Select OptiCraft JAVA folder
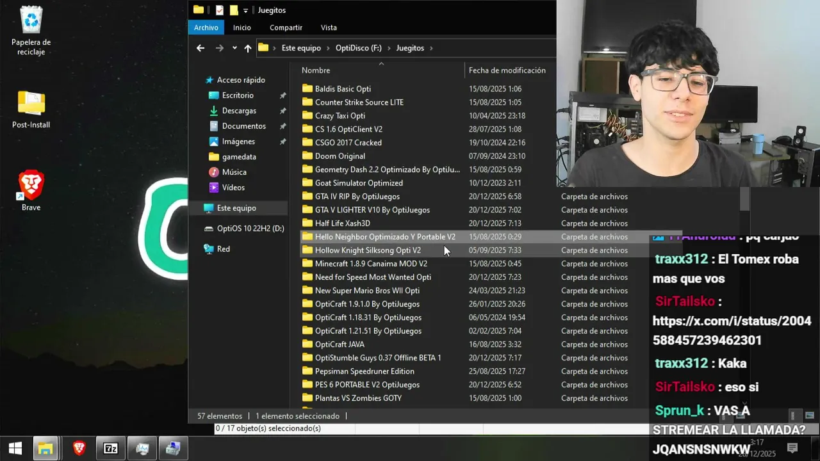Image resolution: width=820 pixels, height=461 pixels. coord(340,344)
